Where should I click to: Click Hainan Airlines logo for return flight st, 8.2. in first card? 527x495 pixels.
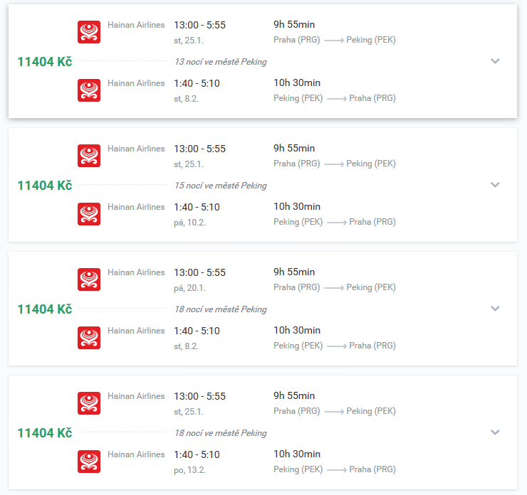89,90
